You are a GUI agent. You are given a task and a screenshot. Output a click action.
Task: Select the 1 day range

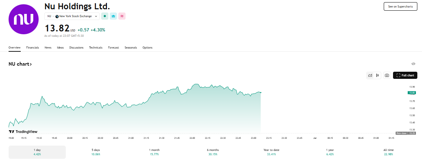pos(37,152)
